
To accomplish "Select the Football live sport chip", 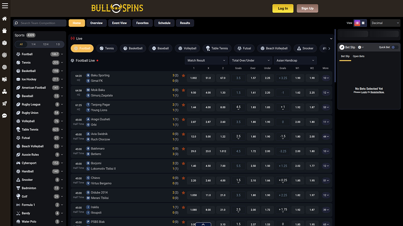I will (82, 48).
